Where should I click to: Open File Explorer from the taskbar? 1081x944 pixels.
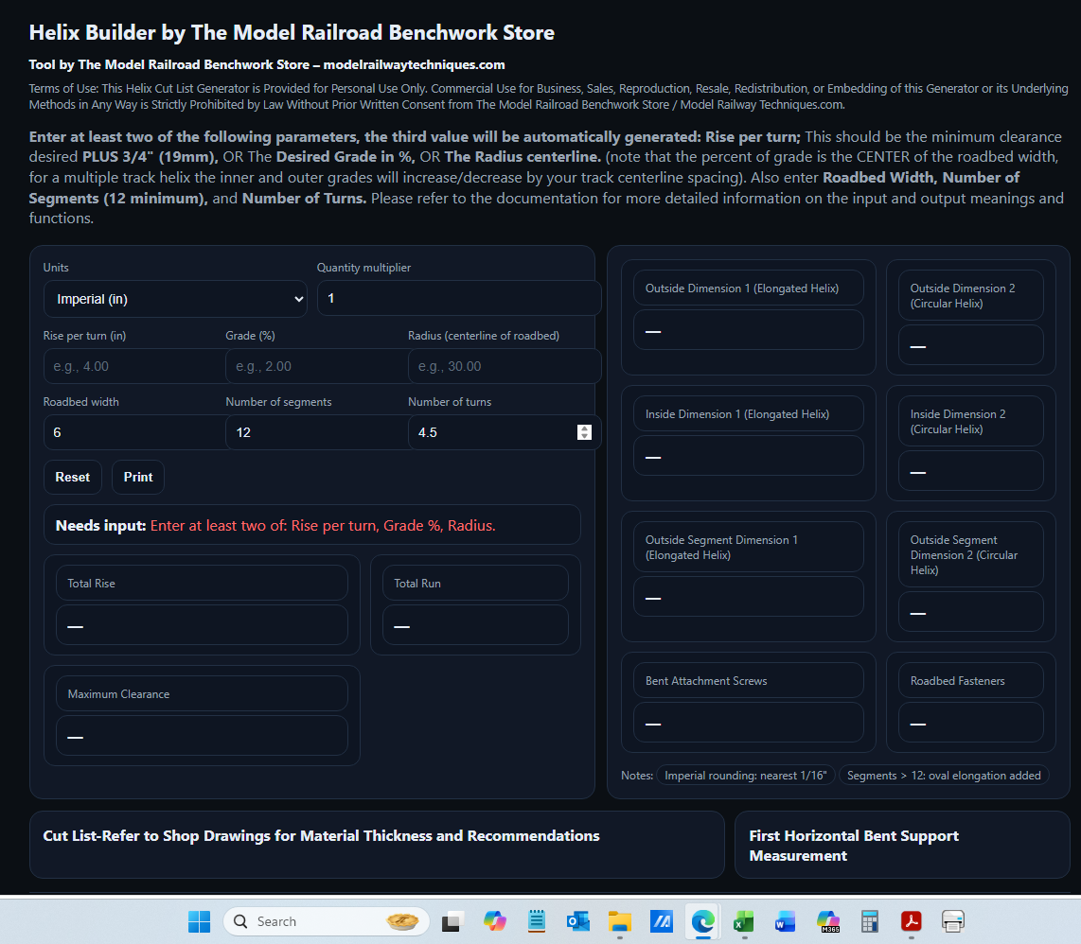(619, 920)
